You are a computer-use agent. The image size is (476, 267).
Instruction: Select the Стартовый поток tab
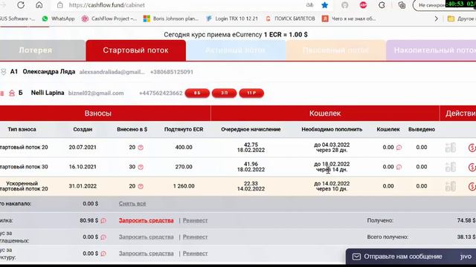tap(135, 50)
